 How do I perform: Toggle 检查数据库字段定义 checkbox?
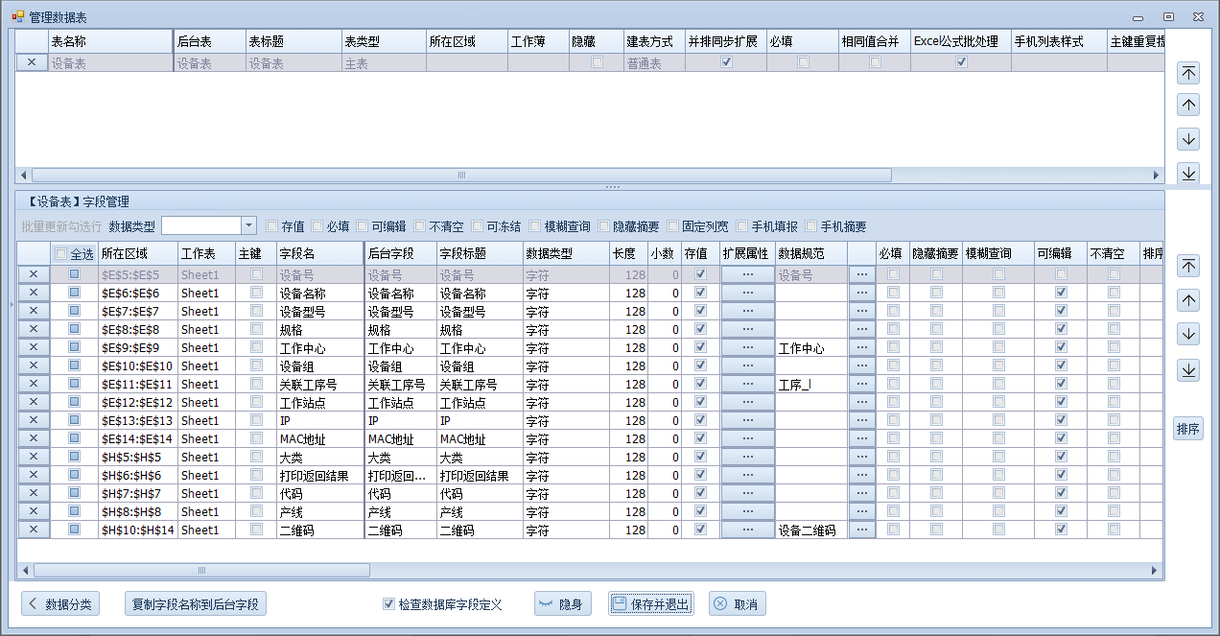click(388, 604)
